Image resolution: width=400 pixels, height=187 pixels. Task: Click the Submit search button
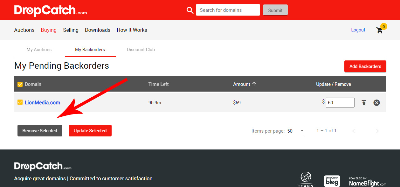pos(275,10)
